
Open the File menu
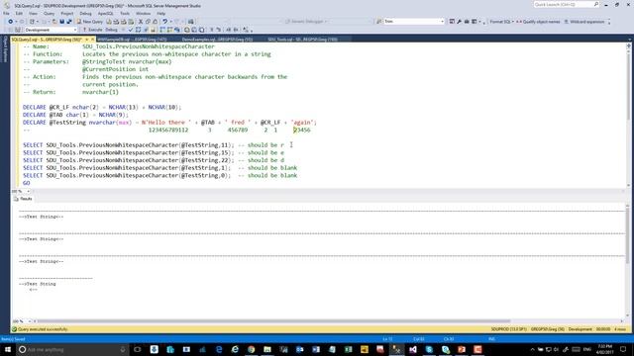tap(6, 13)
